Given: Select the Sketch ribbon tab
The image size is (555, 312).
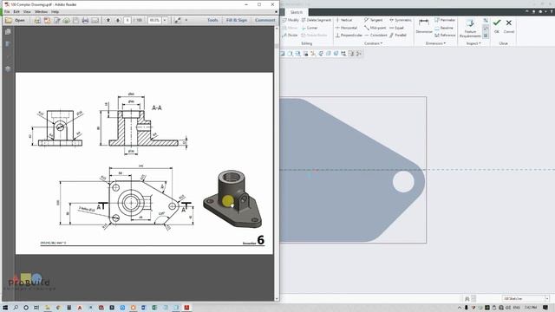Looking at the screenshot, I should pyautogui.click(x=297, y=12).
